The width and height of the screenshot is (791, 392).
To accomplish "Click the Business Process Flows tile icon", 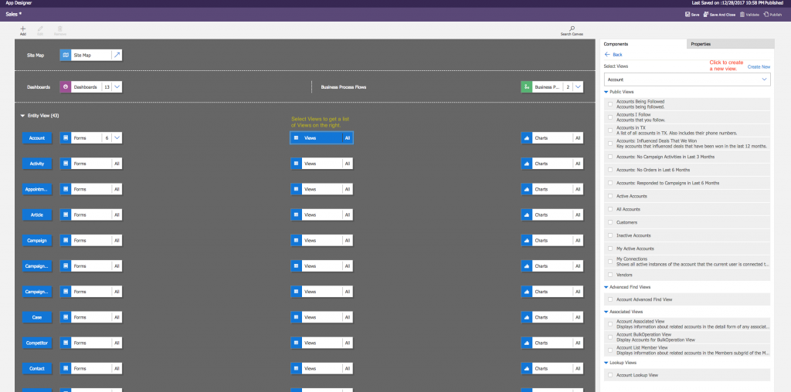I will click(x=527, y=87).
